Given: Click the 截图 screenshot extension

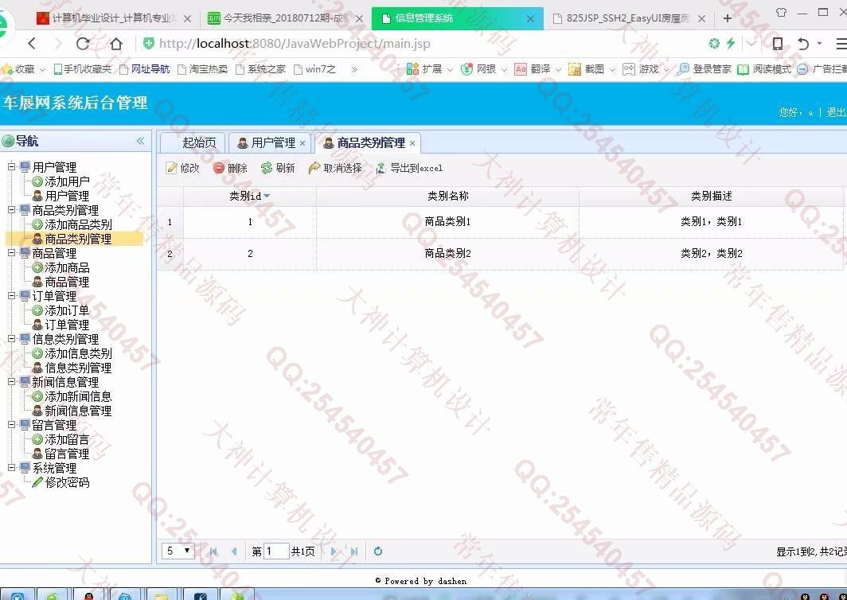Looking at the screenshot, I should pos(587,69).
